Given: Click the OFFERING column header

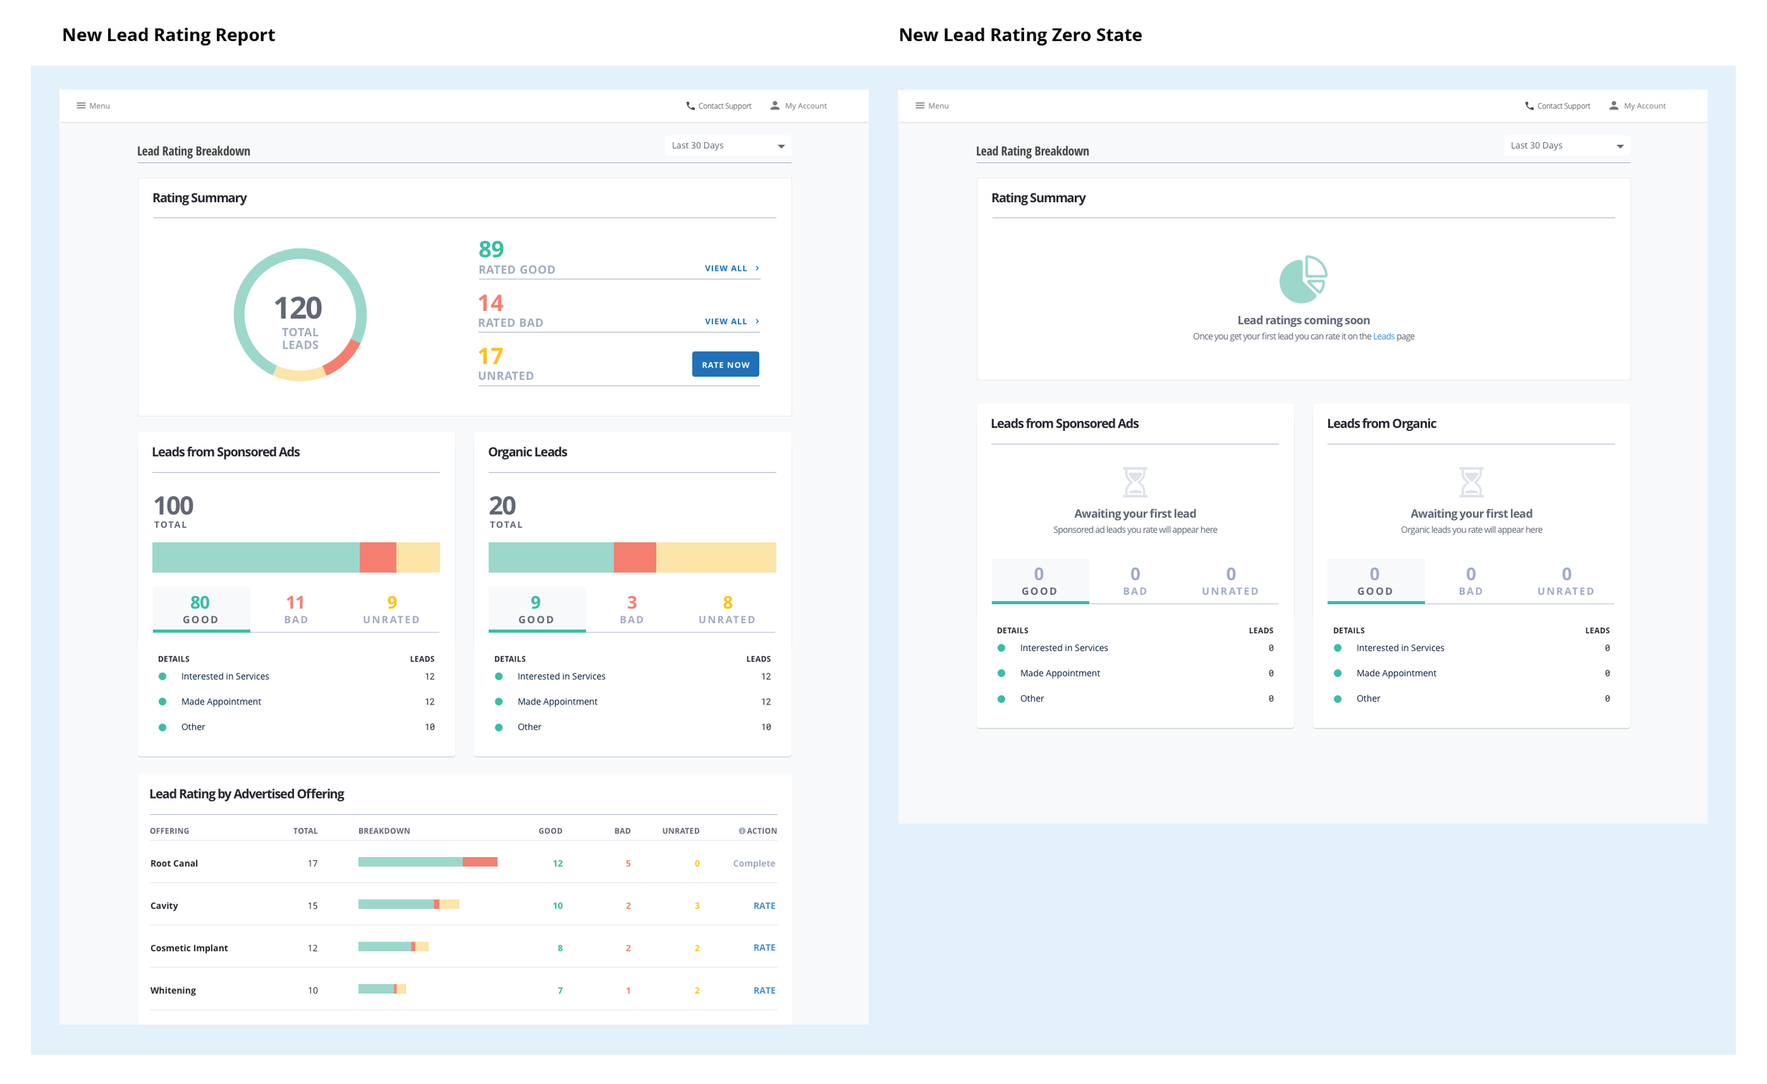Looking at the screenshot, I should click(x=169, y=831).
